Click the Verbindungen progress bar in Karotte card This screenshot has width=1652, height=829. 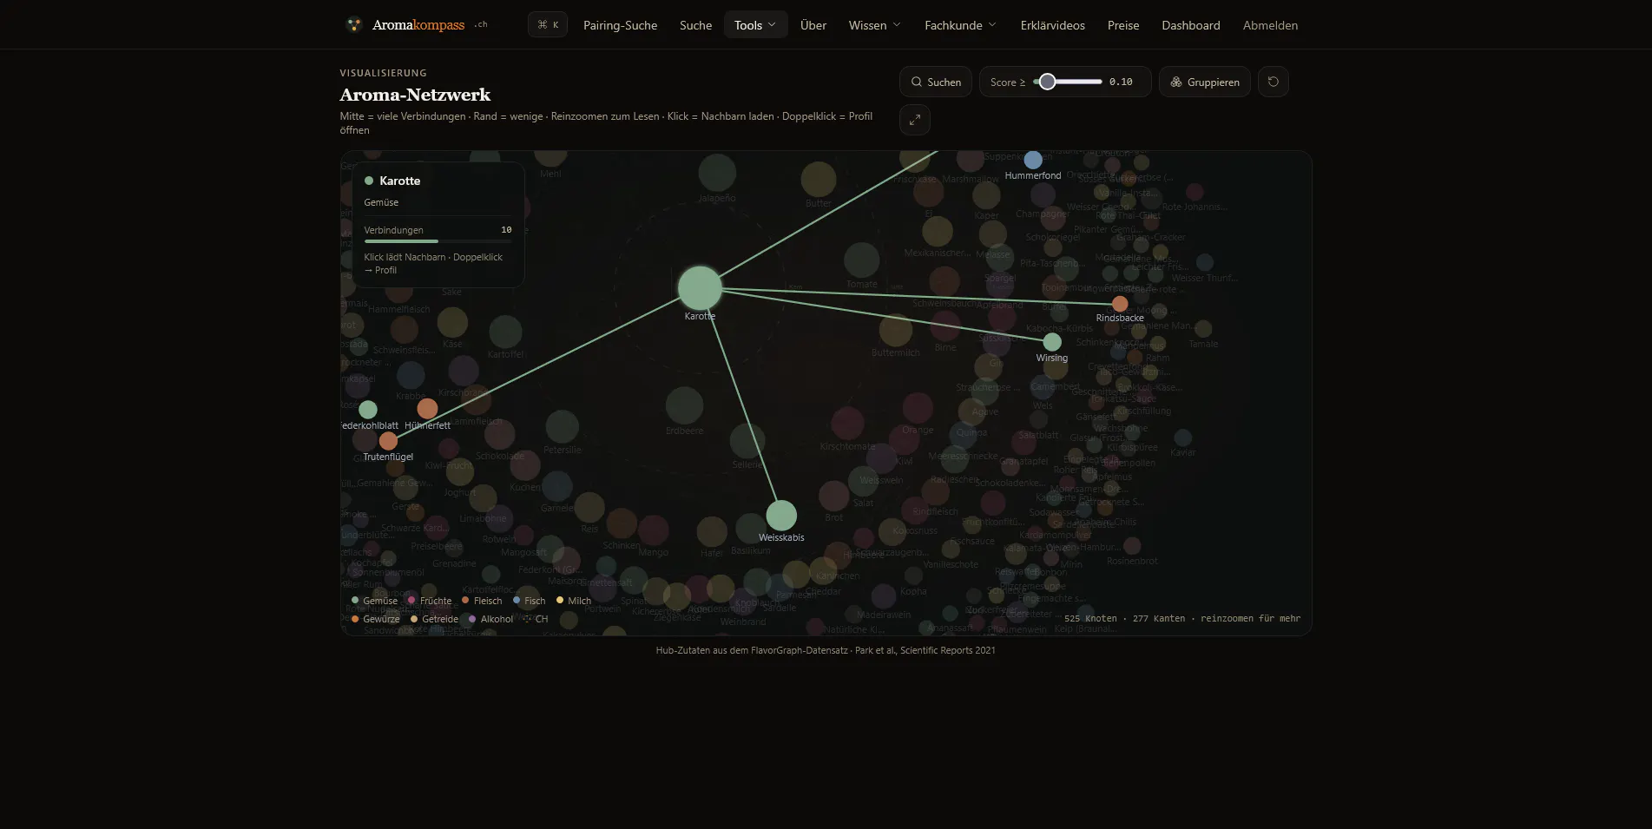pyautogui.click(x=438, y=241)
